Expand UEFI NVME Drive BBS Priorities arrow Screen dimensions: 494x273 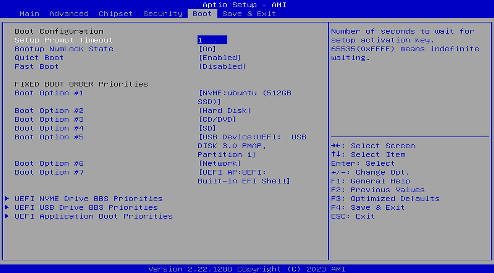tap(7, 198)
